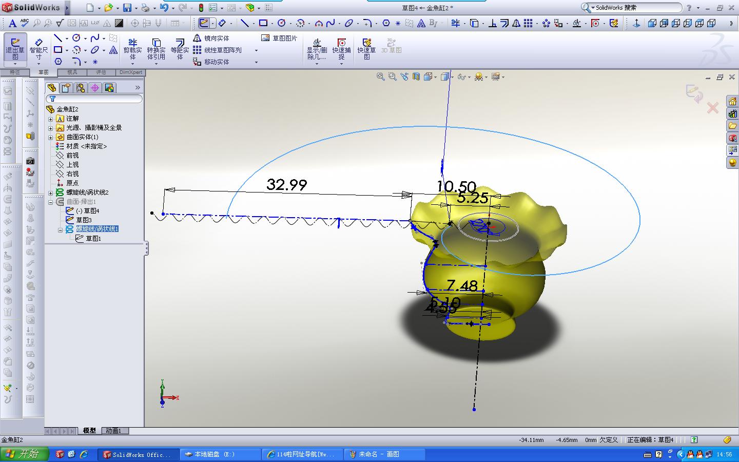Toggle the quick snaps (快速捕捉) button
The height and width of the screenshot is (462, 739).
tap(341, 49)
